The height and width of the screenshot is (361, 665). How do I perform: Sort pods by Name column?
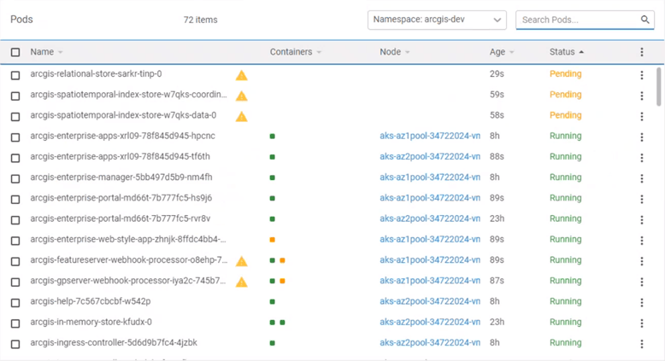(42, 52)
